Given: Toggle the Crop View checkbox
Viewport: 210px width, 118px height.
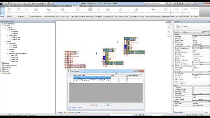Looking at the screenshot, I should pyautogui.click(x=193, y=88).
